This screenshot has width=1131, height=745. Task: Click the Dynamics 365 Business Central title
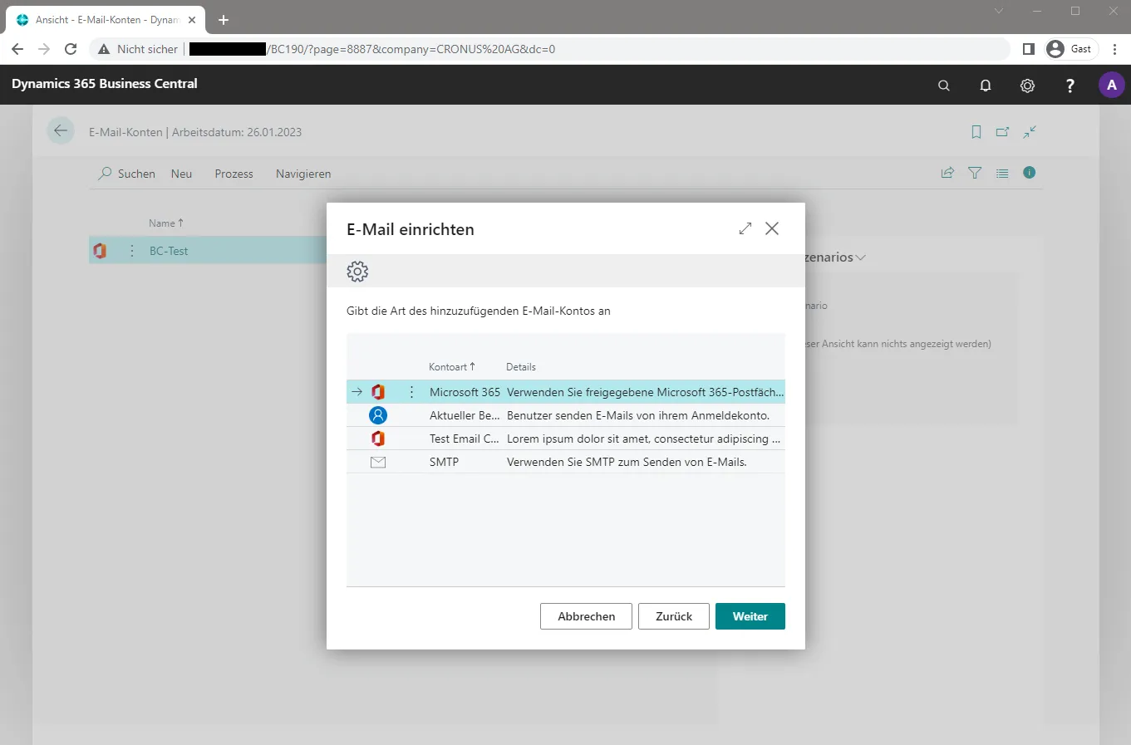105,84
